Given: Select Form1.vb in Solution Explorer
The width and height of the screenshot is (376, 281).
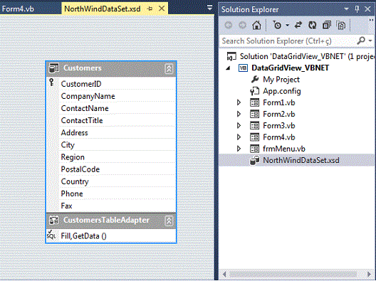Looking at the screenshot, I should (279, 102).
